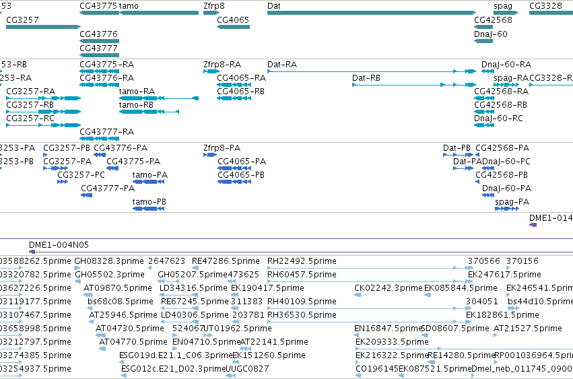
Task: Click the EK209333.5prime EST label
Action: 392,342
